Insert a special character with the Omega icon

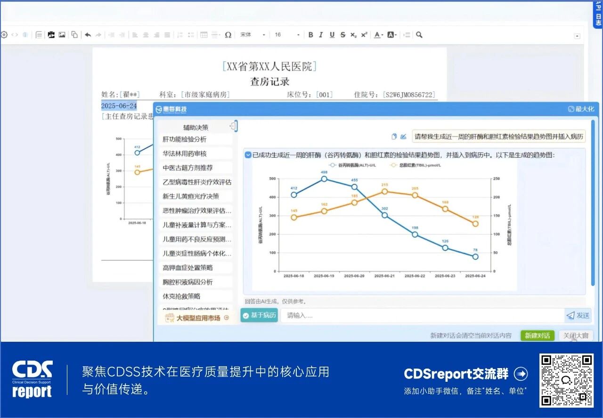(228, 34)
